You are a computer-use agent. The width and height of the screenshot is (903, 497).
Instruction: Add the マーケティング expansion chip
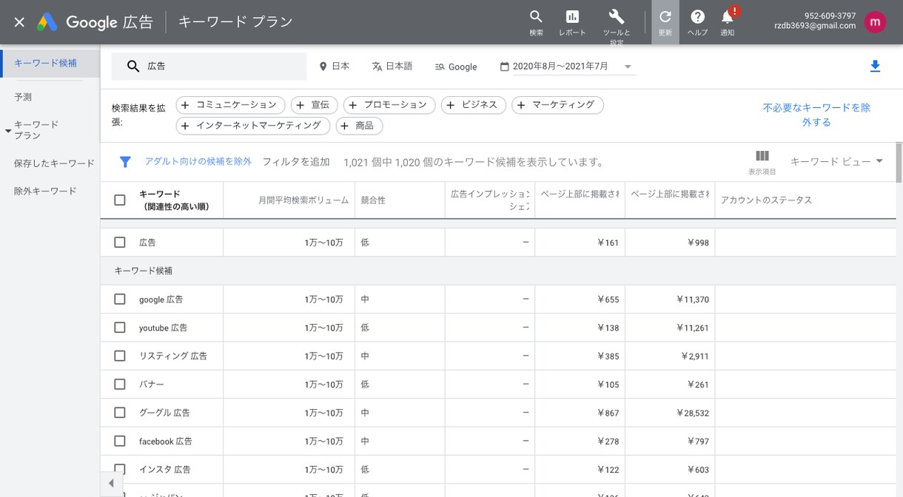(557, 105)
